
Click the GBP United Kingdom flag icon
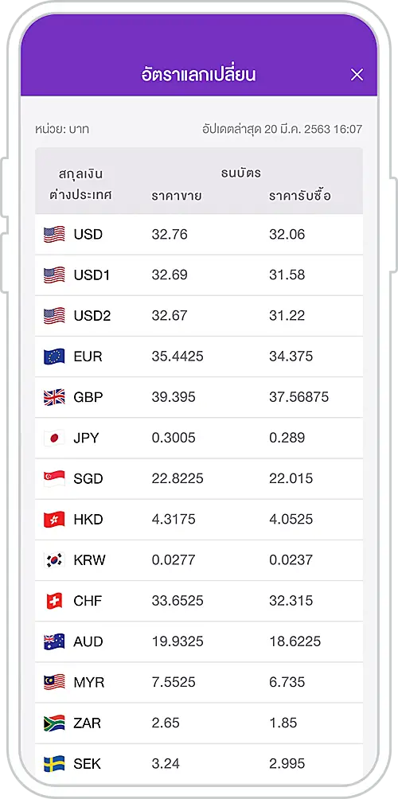[x=54, y=397]
